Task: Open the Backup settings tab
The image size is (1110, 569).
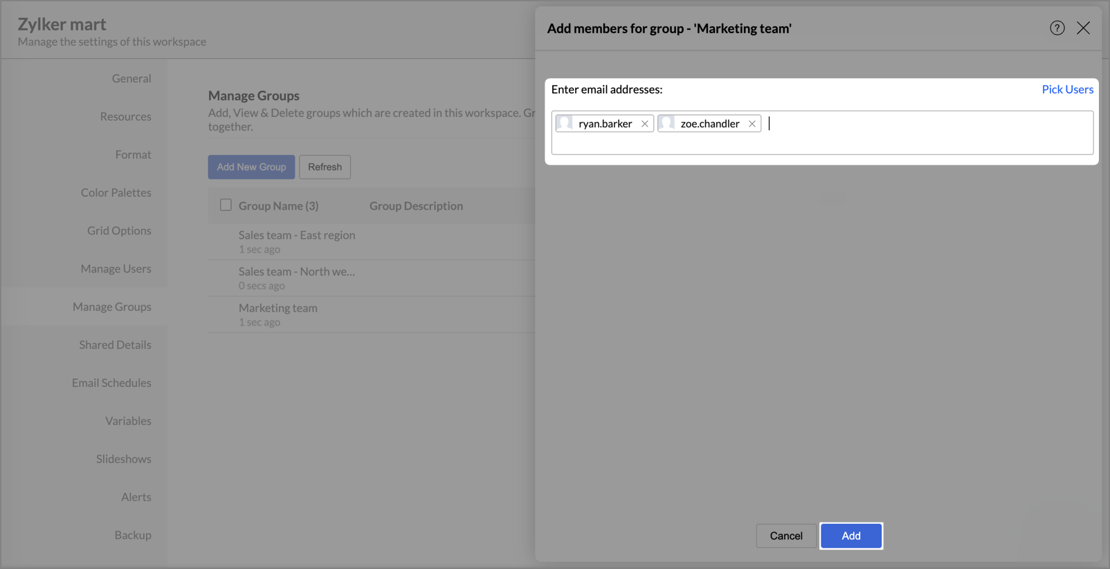Action: coord(133,535)
